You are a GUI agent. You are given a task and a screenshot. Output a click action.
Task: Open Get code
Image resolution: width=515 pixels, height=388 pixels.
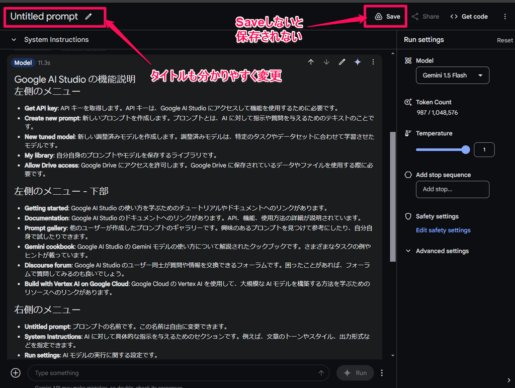point(469,17)
